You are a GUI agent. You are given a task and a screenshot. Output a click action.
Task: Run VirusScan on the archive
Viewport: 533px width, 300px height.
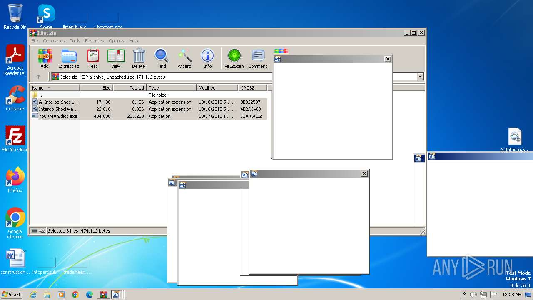234,58
